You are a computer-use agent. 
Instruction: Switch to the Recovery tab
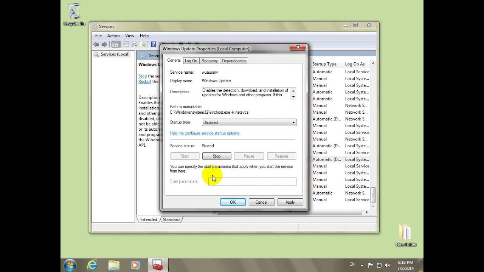tap(209, 61)
